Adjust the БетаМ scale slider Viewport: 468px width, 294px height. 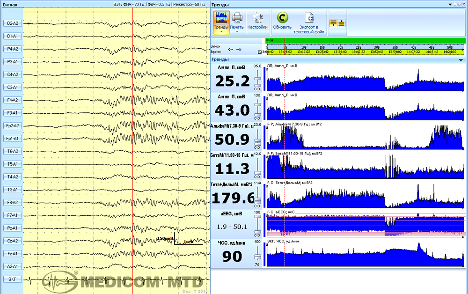click(257, 166)
